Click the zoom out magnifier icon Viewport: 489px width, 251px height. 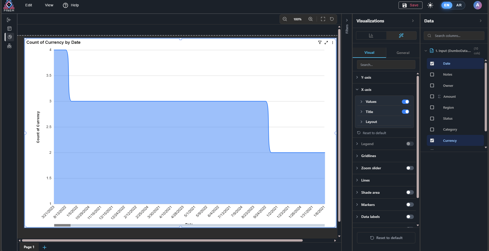(x=285, y=19)
